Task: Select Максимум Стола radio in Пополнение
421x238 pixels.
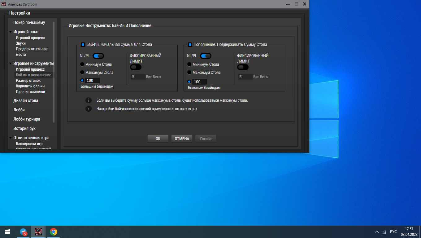Action: [x=189, y=73]
